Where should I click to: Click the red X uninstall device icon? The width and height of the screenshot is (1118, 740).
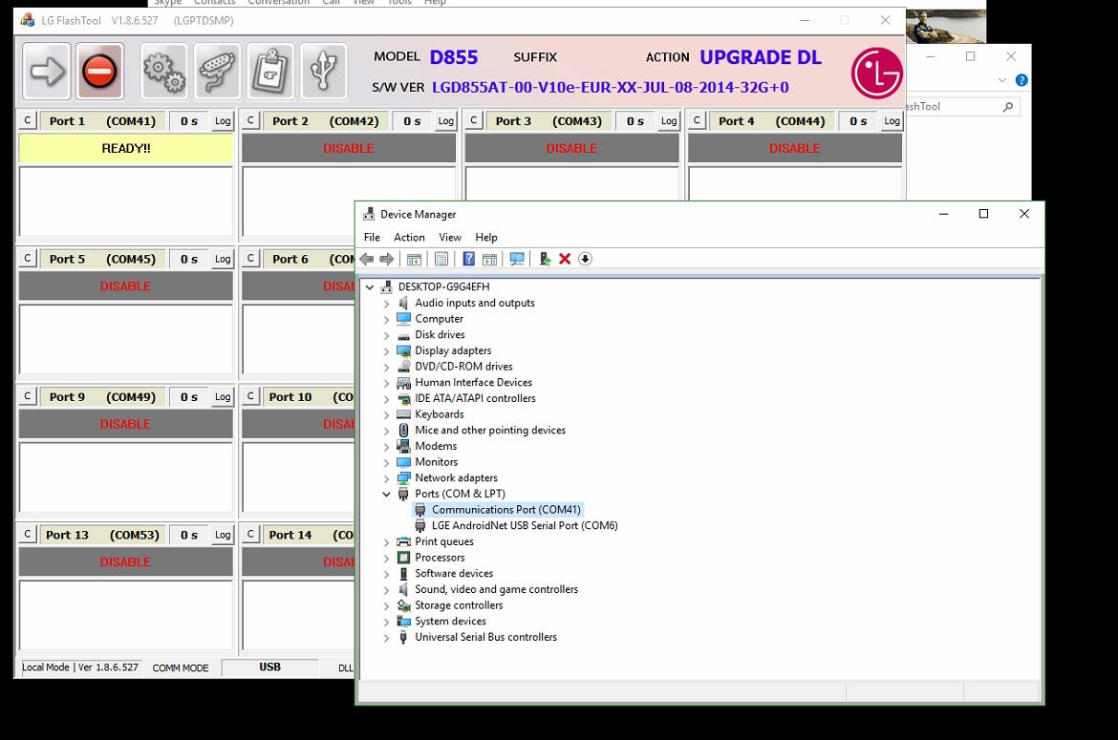click(565, 259)
